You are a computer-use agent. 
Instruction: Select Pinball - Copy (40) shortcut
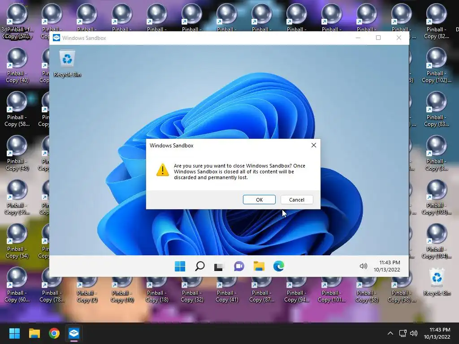tap(17, 65)
